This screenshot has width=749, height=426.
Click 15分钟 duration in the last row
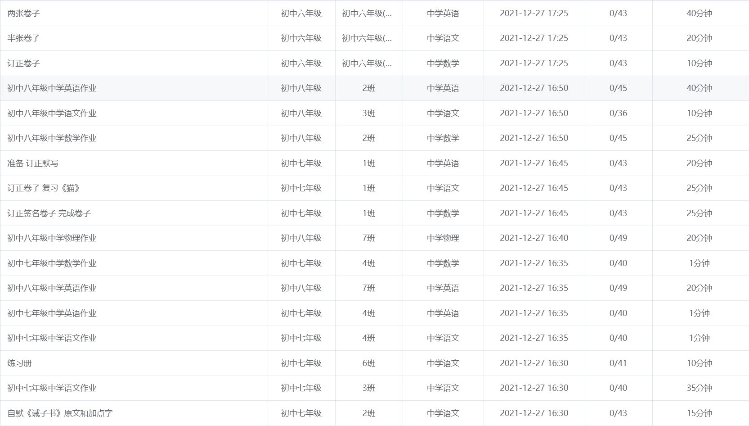click(699, 413)
